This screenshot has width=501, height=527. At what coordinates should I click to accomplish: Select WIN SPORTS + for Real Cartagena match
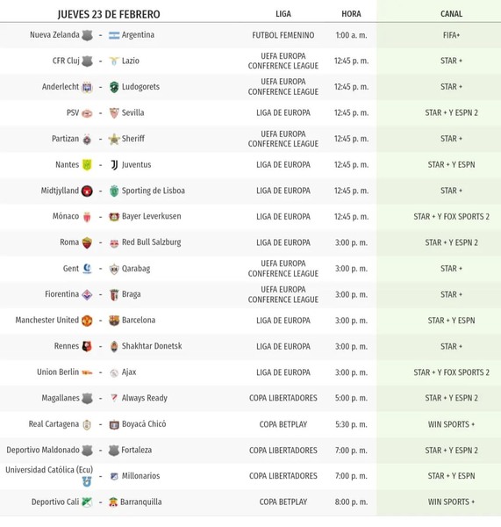451,424
